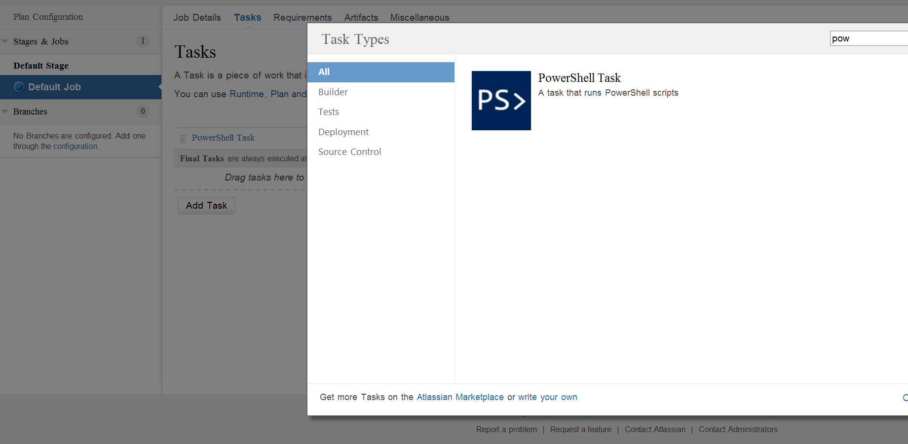Viewport: 908px width, 444px height.
Task: Open the Contact Administrators link
Action: point(738,430)
